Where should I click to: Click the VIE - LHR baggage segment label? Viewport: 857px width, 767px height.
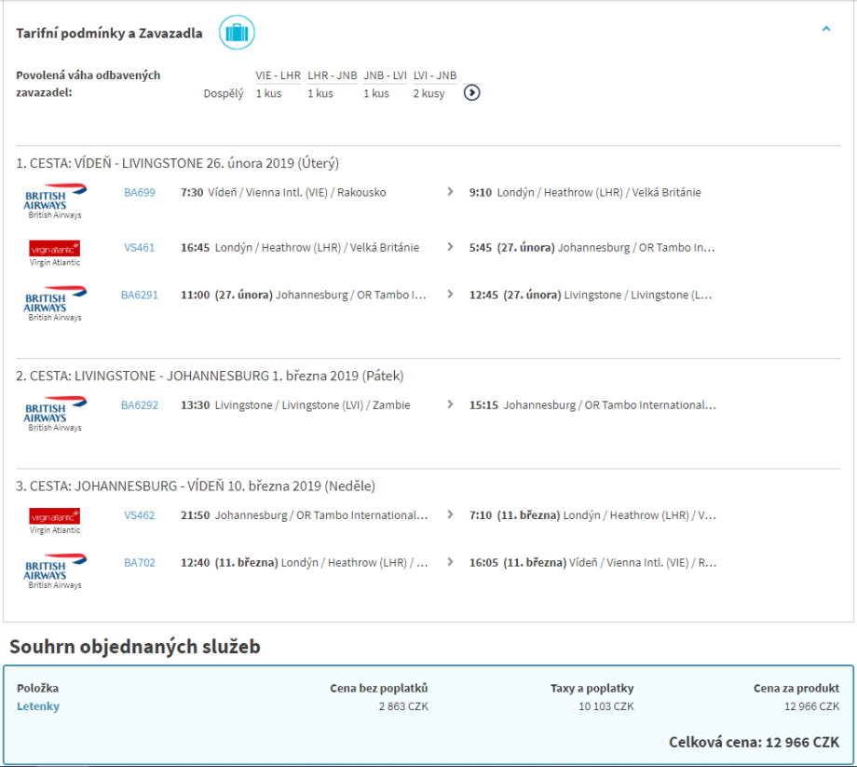pos(278,75)
